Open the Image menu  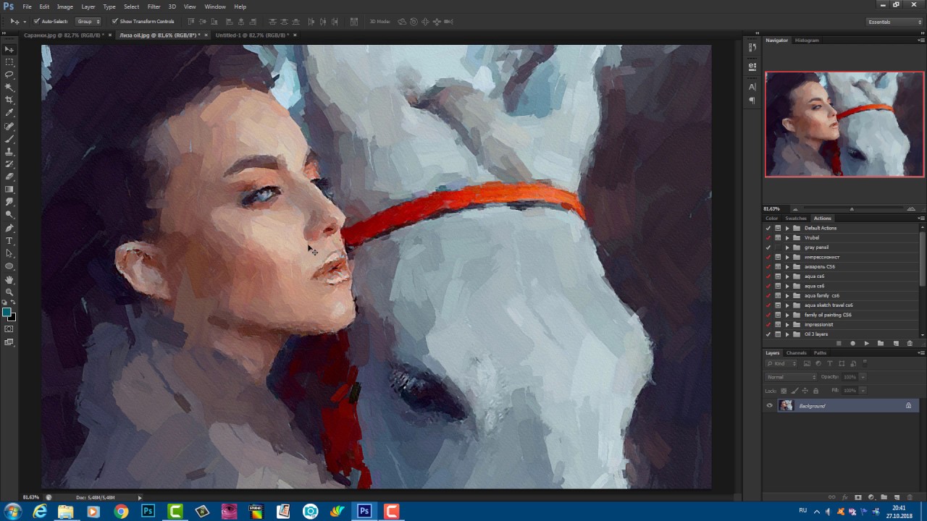coord(65,7)
